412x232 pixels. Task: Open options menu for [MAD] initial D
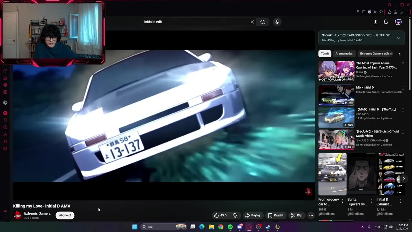(403, 110)
